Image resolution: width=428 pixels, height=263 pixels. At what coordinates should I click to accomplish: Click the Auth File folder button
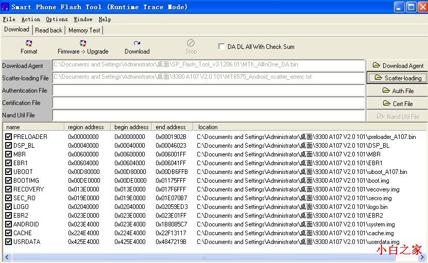pyautogui.click(x=398, y=91)
